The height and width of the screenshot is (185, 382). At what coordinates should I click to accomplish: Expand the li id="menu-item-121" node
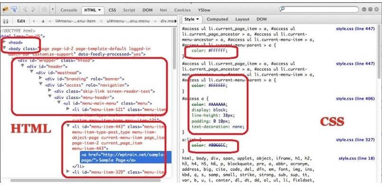pyautogui.click(x=68, y=109)
